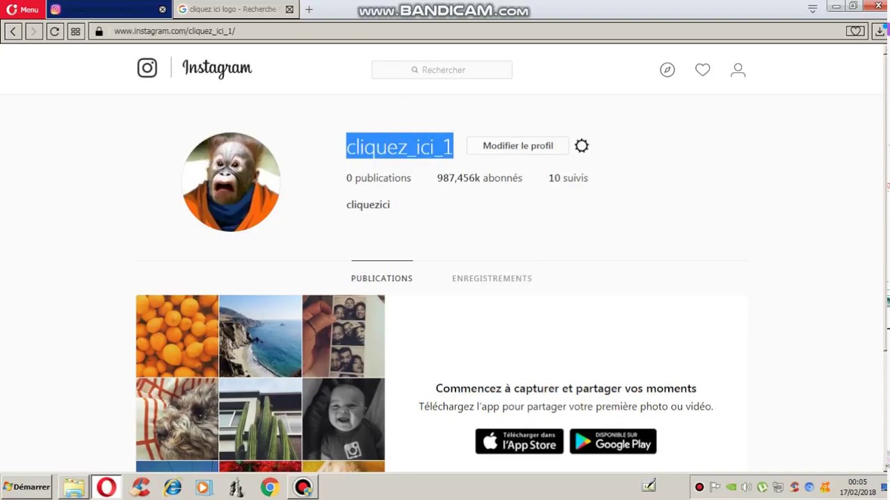The image size is (890, 500).
Task: Click the Instagram camera logo
Action: [147, 68]
